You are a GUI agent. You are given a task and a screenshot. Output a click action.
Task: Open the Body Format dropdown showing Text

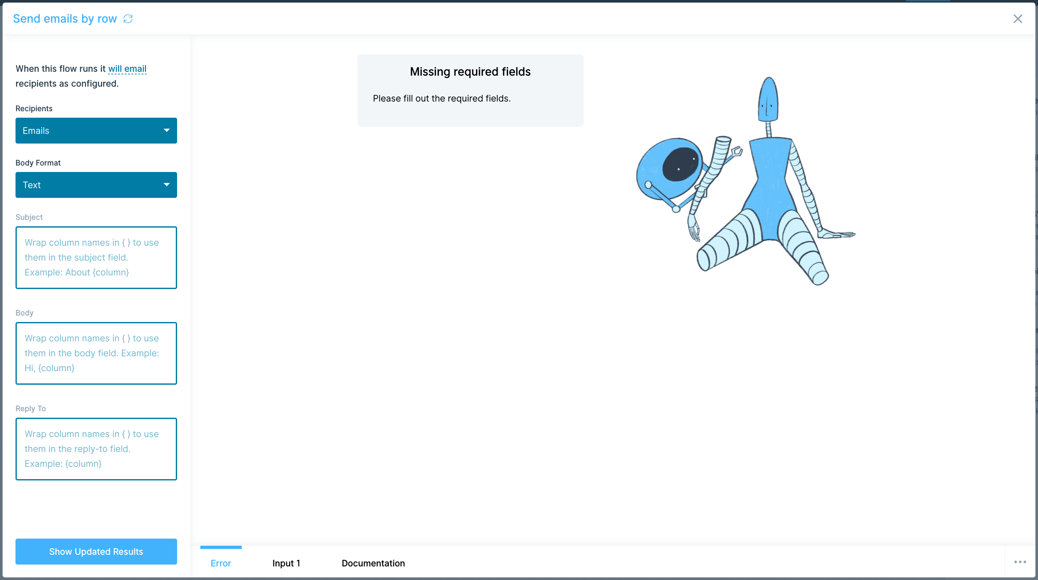point(96,185)
